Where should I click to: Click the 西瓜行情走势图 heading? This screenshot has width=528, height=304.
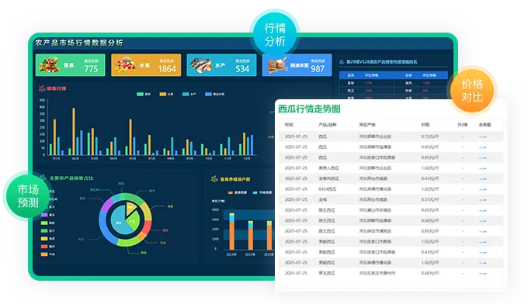309,109
